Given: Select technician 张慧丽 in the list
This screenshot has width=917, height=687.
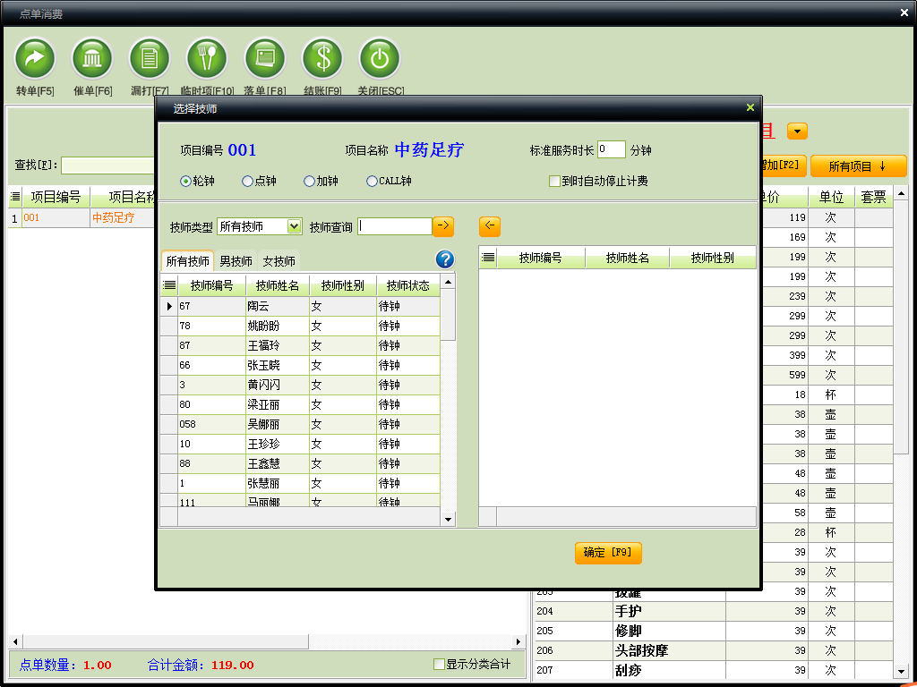Looking at the screenshot, I should [301, 484].
